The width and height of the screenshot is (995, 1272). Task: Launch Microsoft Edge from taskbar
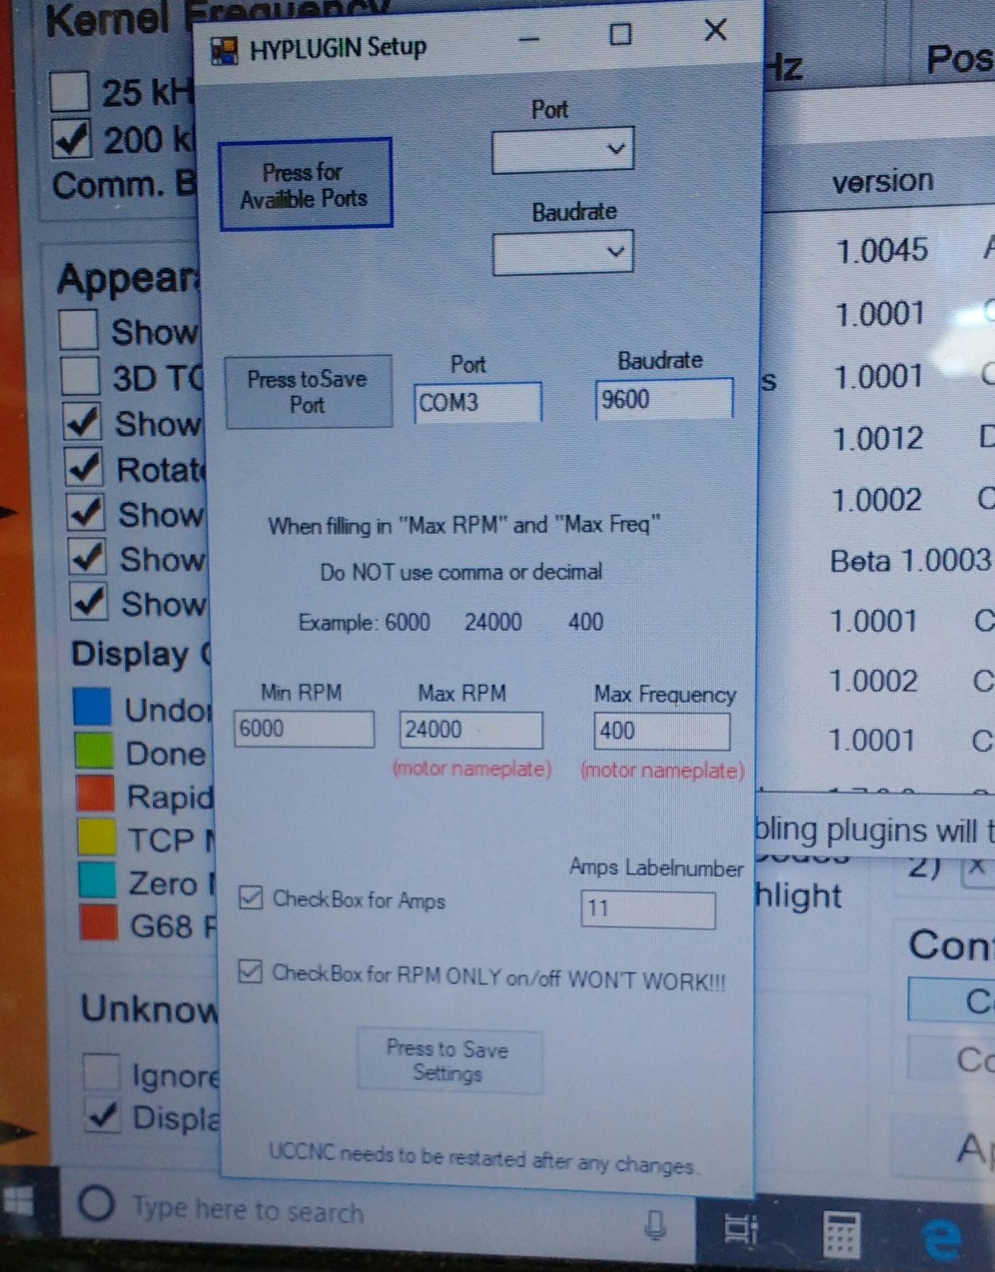click(x=942, y=1239)
